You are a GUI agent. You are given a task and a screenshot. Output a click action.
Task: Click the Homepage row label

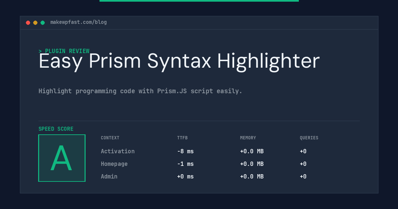pyautogui.click(x=114, y=164)
